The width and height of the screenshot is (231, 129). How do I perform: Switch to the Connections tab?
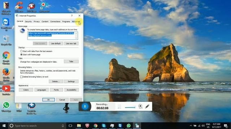pyautogui.click(x=55, y=21)
